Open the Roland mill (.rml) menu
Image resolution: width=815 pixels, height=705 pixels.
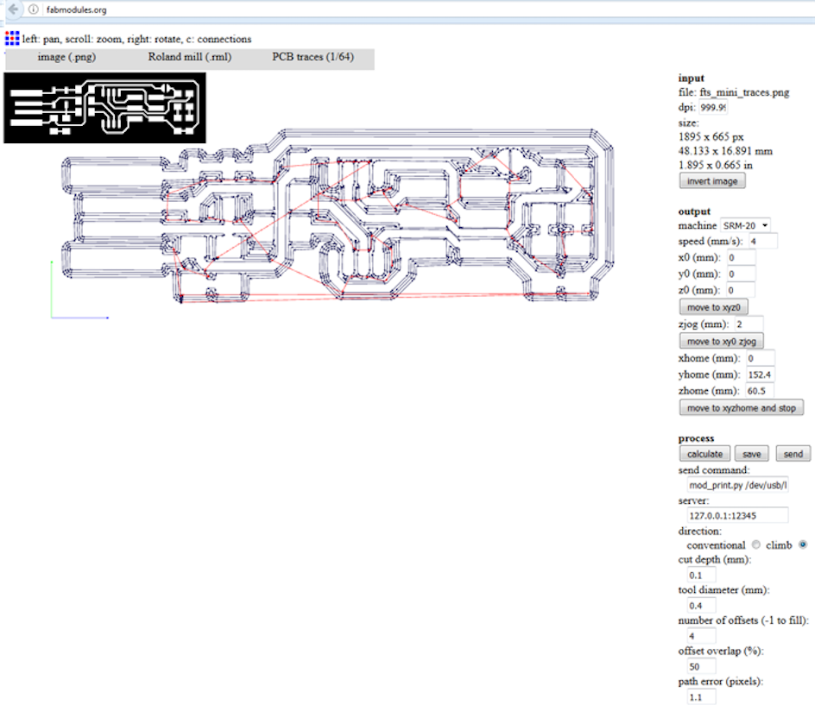[190, 57]
